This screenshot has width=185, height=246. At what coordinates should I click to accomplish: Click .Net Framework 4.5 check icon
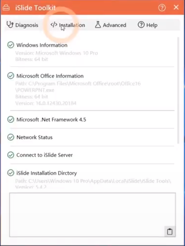(11, 119)
